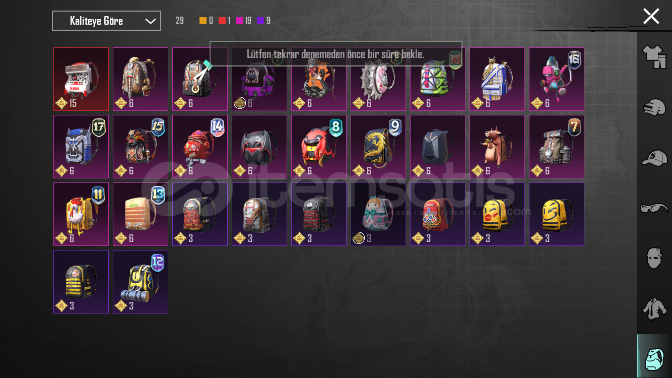
Task: Filter by the red quality color square
Action: (222, 21)
